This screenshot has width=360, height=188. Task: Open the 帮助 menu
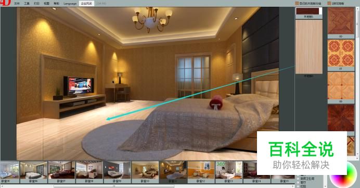pos(56,4)
